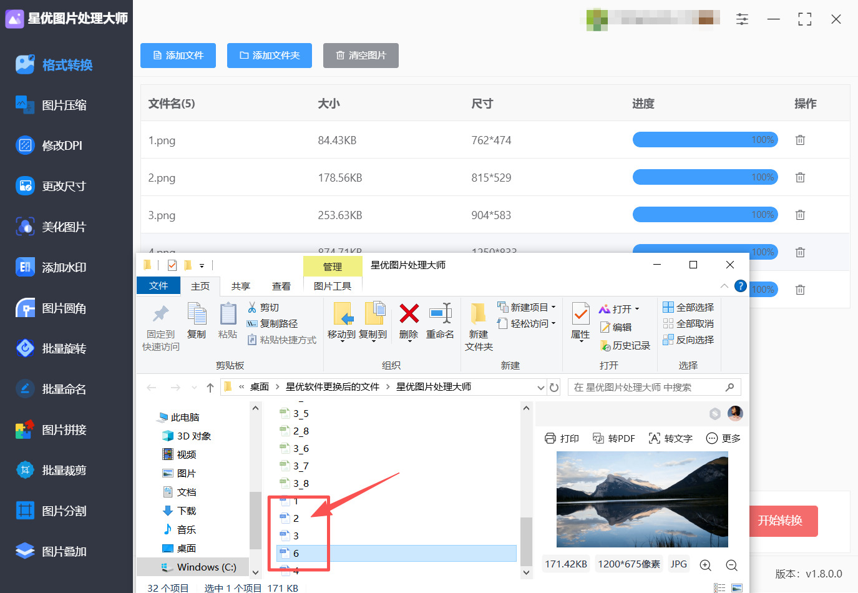This screenshot has width=858, height=593.
Task: Open the 图片压缩 sidebar tool
Action: click(x=52, y=105)
